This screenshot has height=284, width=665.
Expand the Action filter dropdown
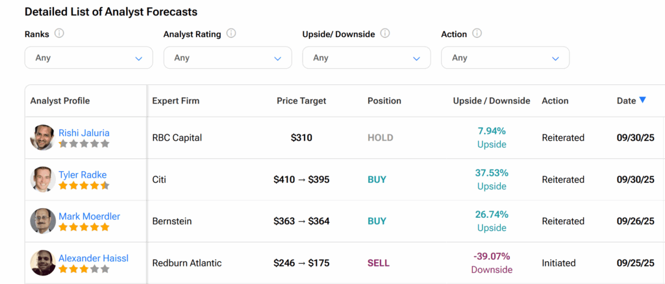tap(505, 58)
